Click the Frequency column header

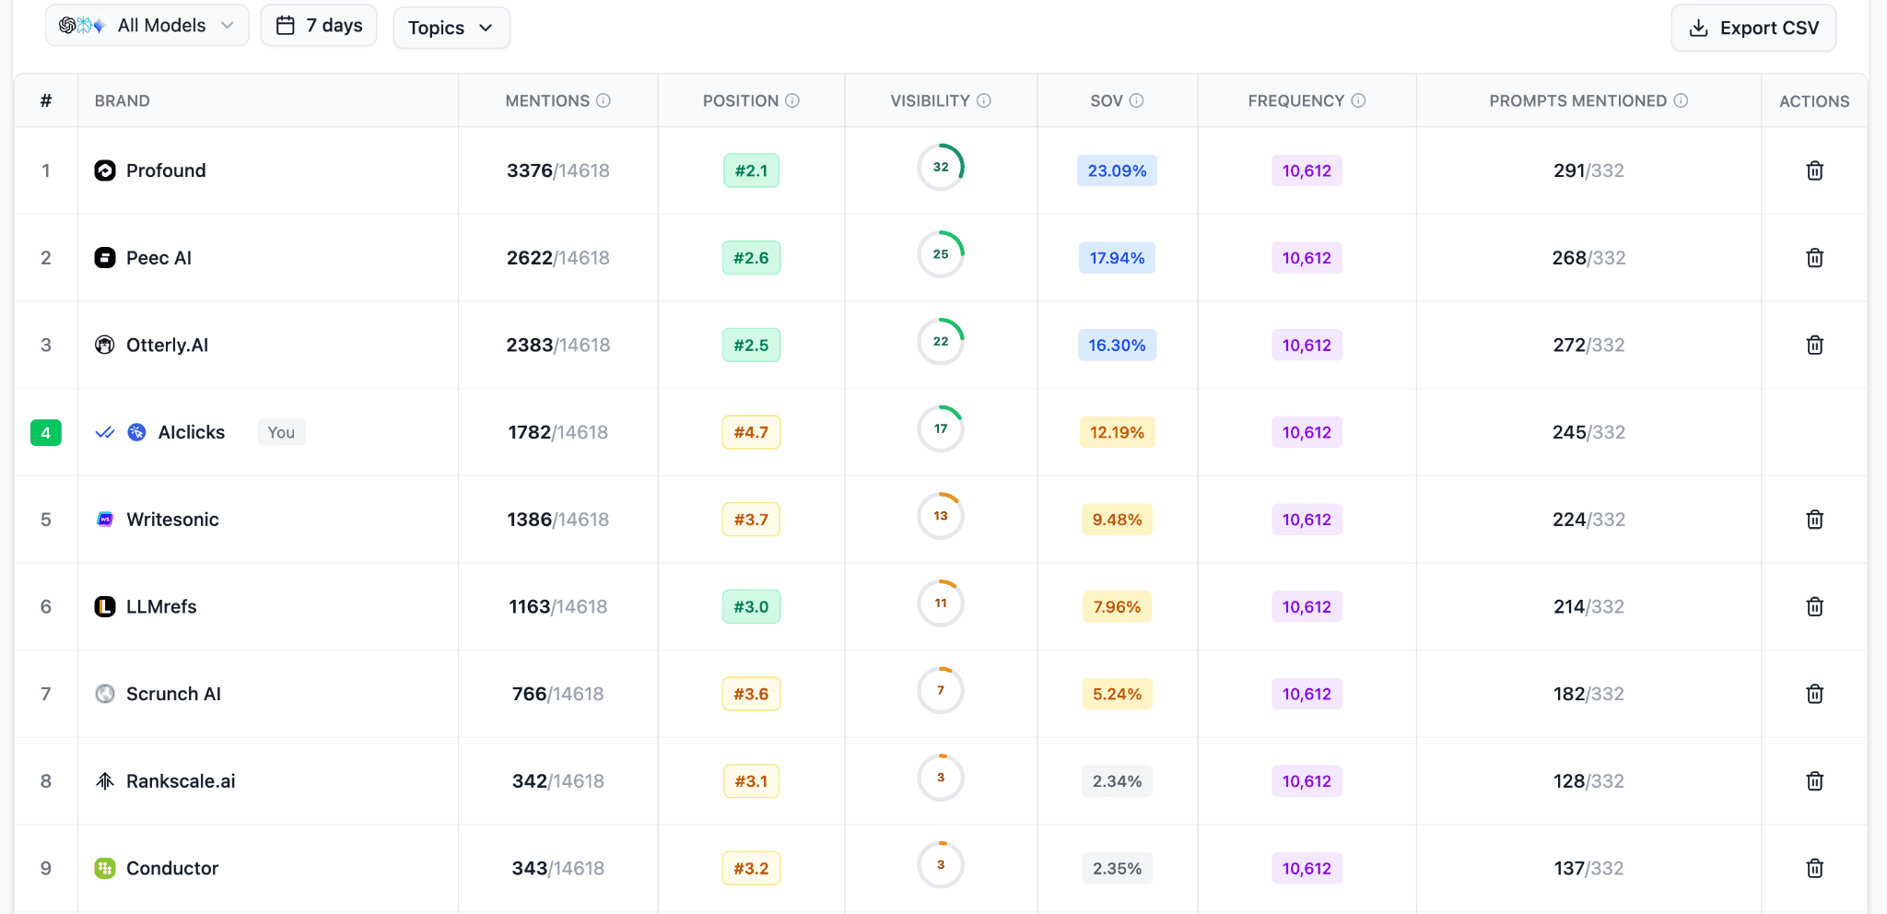pos(1296,100)
